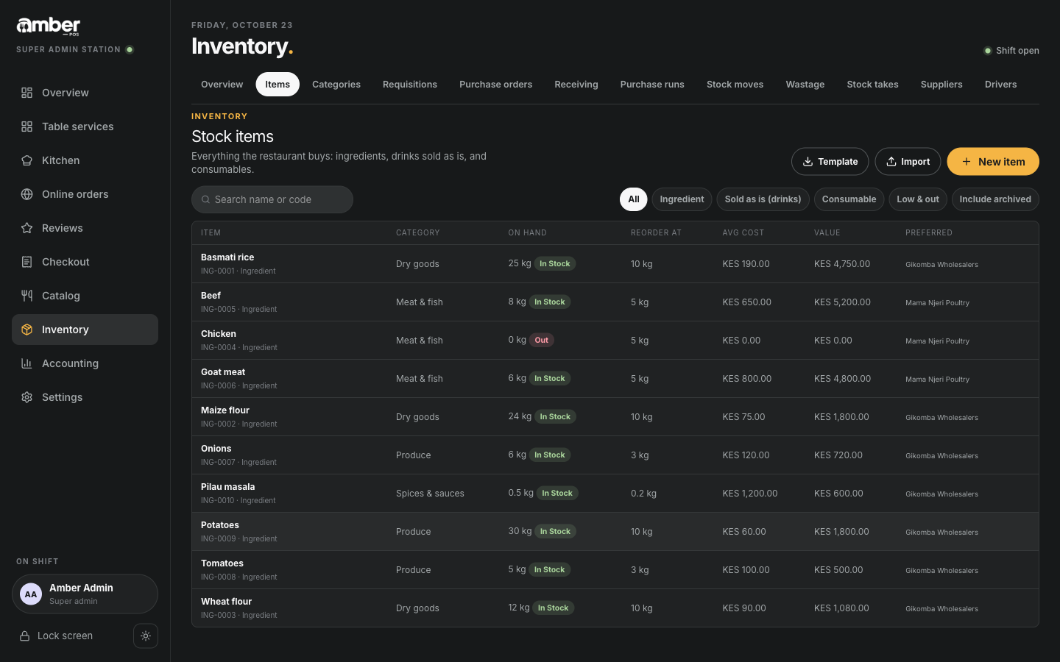Create a New item
This screenshot has width=1060, height=662.
coord(992,162)
